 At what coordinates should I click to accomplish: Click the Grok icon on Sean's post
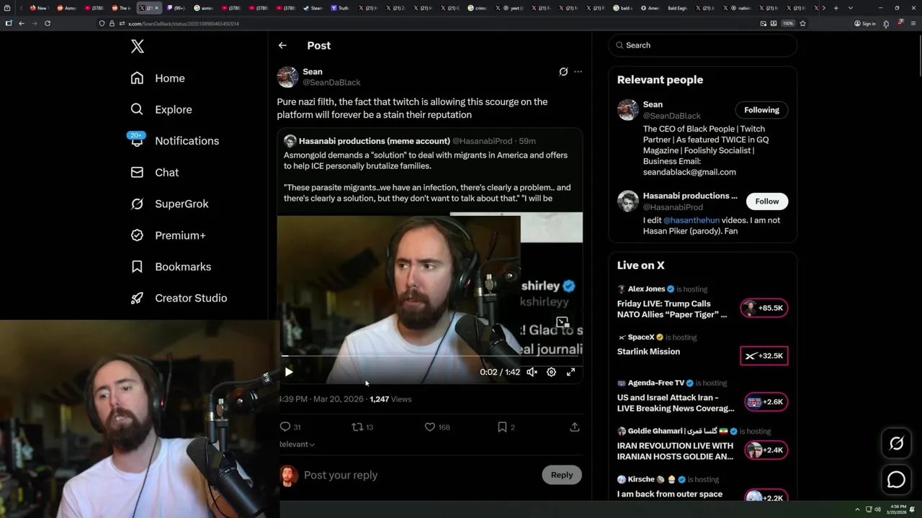[x=563, y=72]
